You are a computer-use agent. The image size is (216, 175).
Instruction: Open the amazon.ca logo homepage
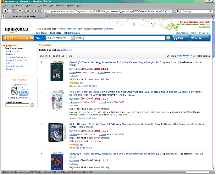click(16, 29)
